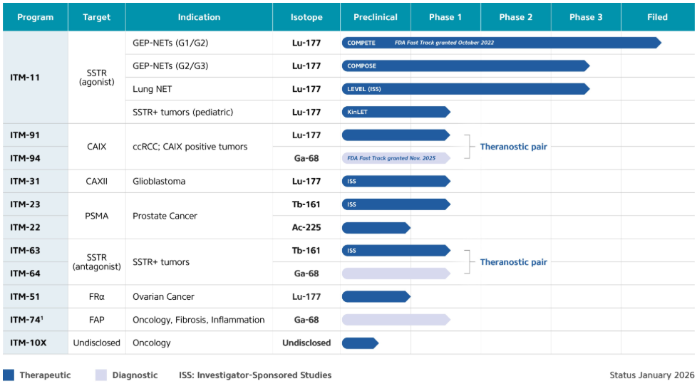Image resolution: width=697 pixels, height=391 pixels.
Task: Click the Therapeutic legend color square
Action: (9, 375)
